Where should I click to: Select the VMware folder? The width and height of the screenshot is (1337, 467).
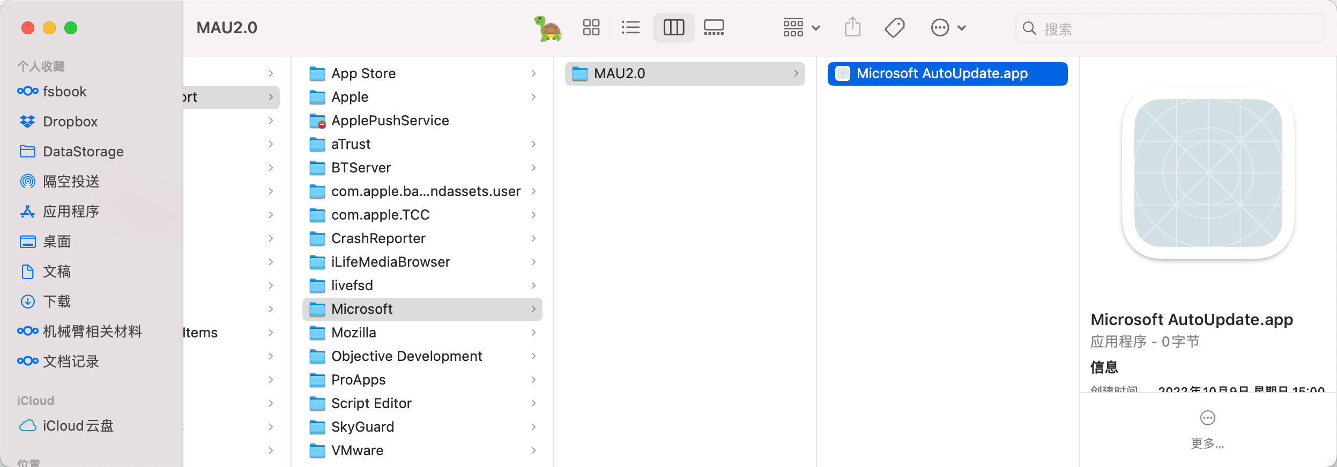[x=422, y=450]
